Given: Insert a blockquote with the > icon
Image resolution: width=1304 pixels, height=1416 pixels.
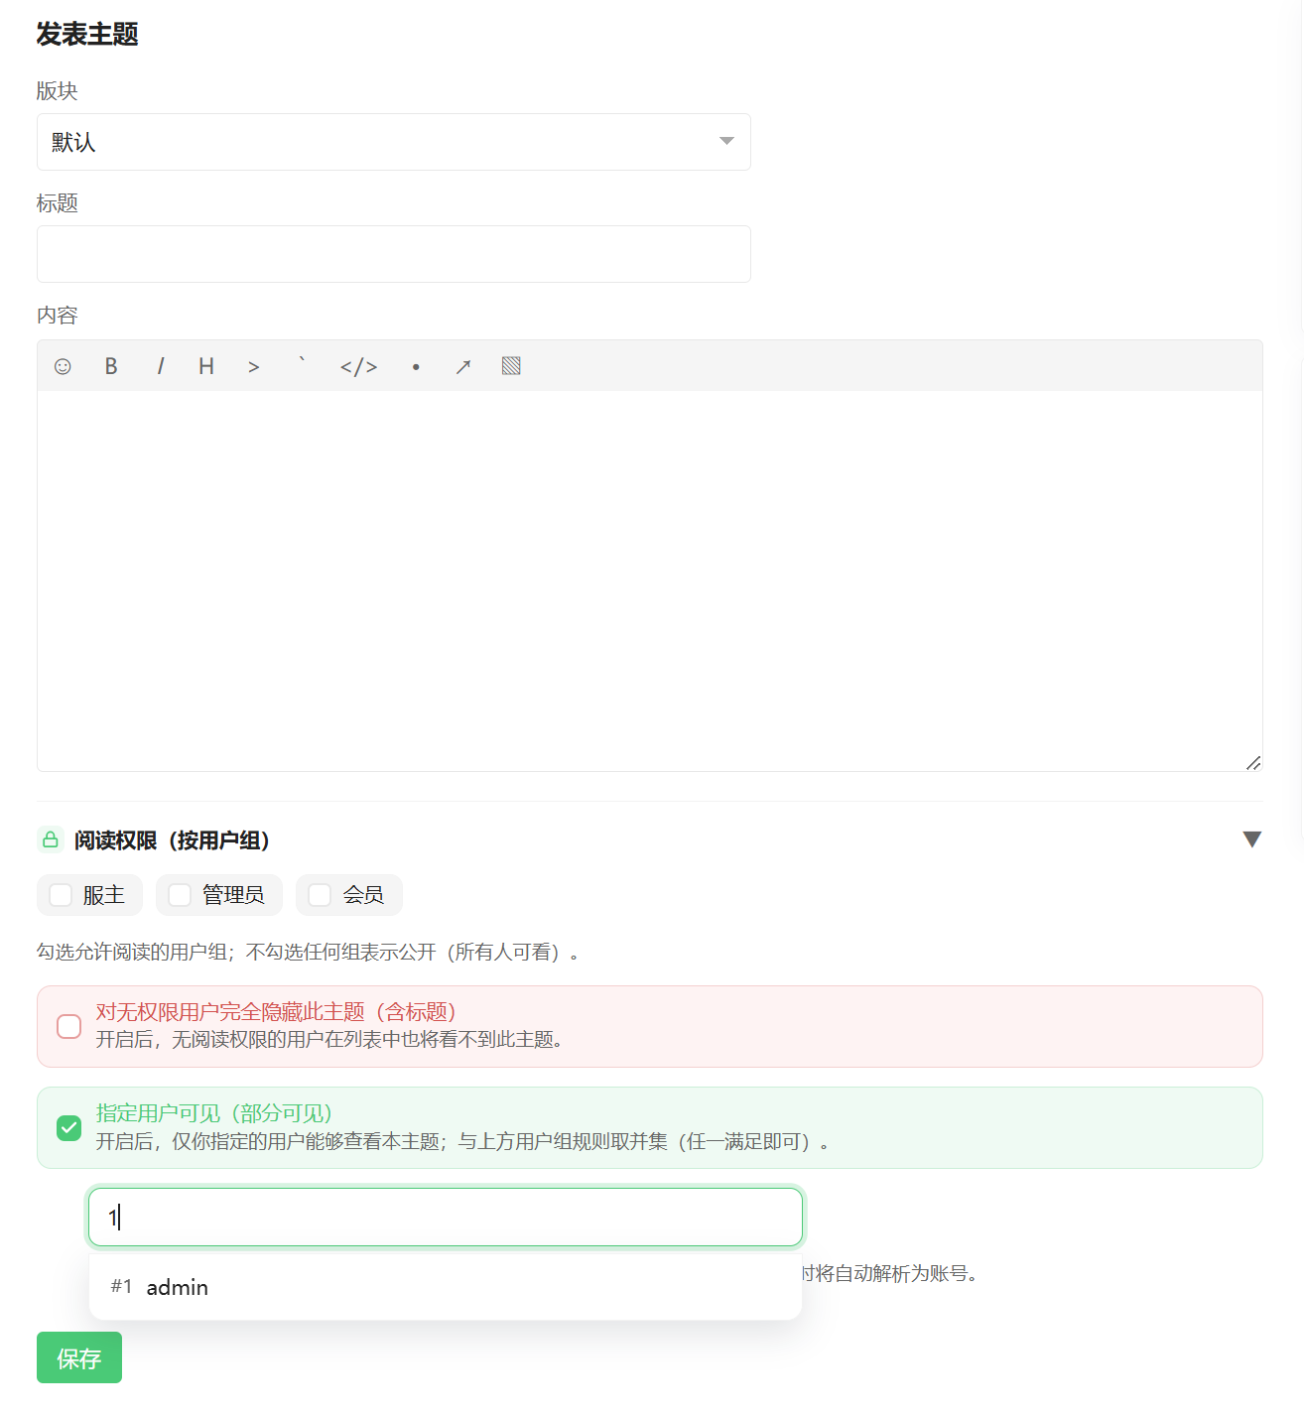Looking at the screenshot, I should (x=254, y=366).
